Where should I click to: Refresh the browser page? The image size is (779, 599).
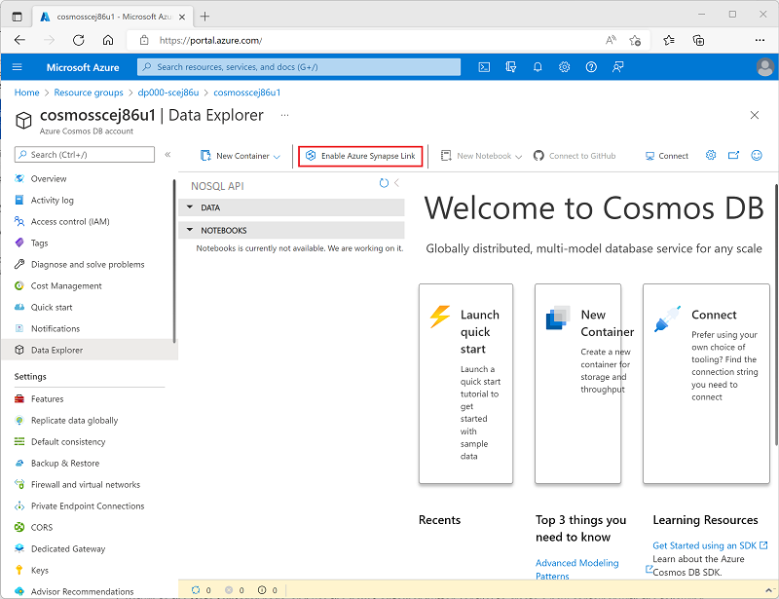tap(79, 40)
